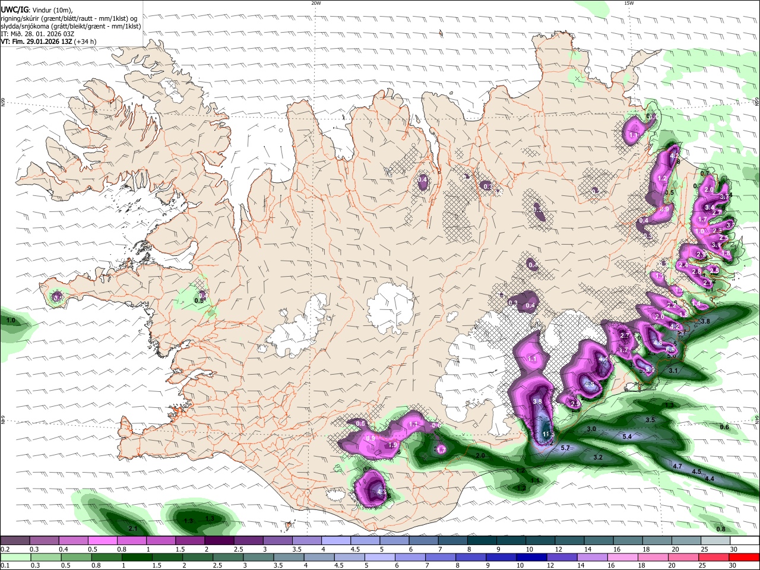Click the 4.4 rain value on the map

click(x=709, y=479)
